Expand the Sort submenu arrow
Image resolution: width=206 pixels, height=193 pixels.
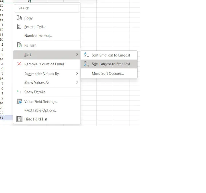[x=77, y=54]
